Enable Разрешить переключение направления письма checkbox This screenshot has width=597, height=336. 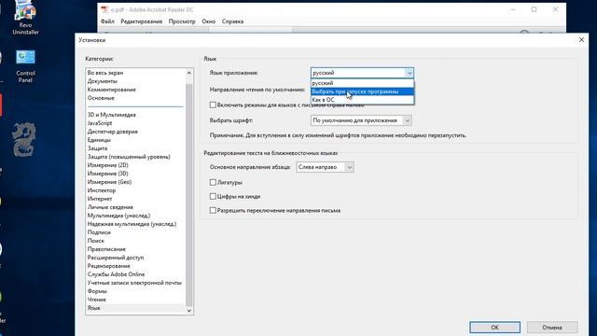pyautogui.click(x=213, y=210)
